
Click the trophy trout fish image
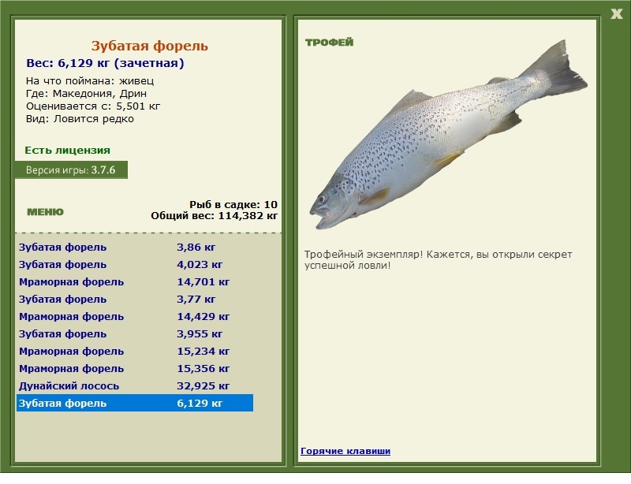coord(448,135)
